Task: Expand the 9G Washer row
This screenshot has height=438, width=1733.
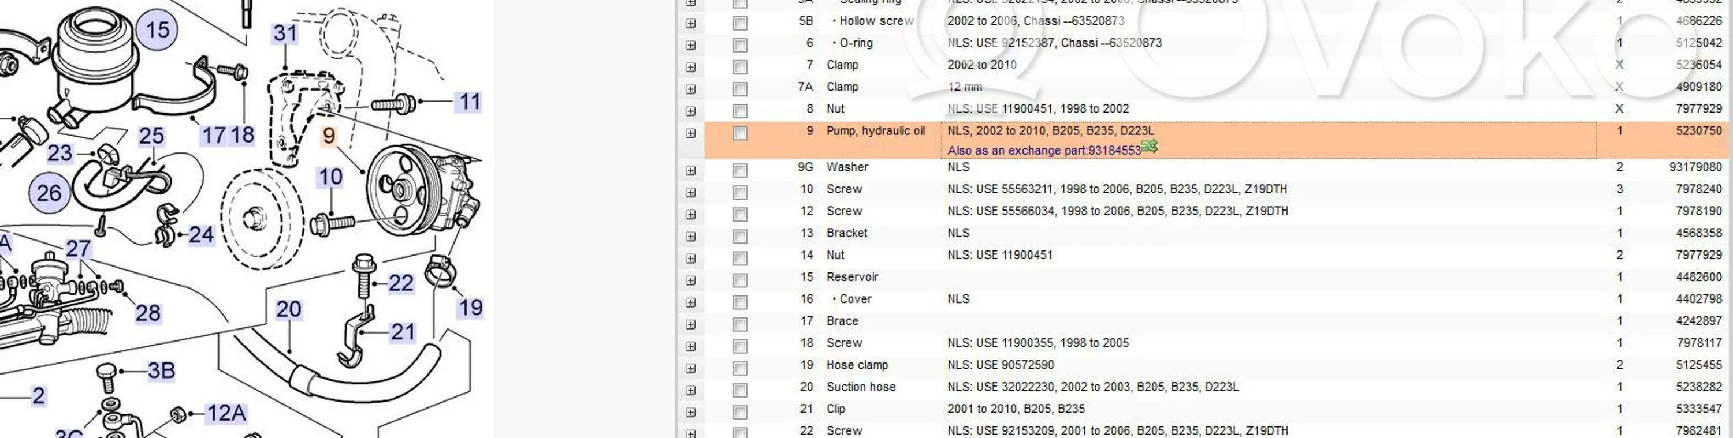Action: [691, 171]
